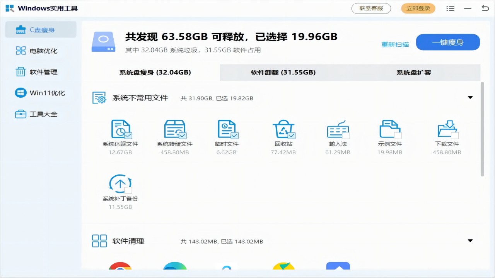Click the 19.98MB size under 示例文件
This screenshot has width=495, height=278.
point(390,152)
